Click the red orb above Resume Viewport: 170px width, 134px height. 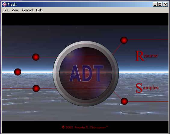(124, 40)
